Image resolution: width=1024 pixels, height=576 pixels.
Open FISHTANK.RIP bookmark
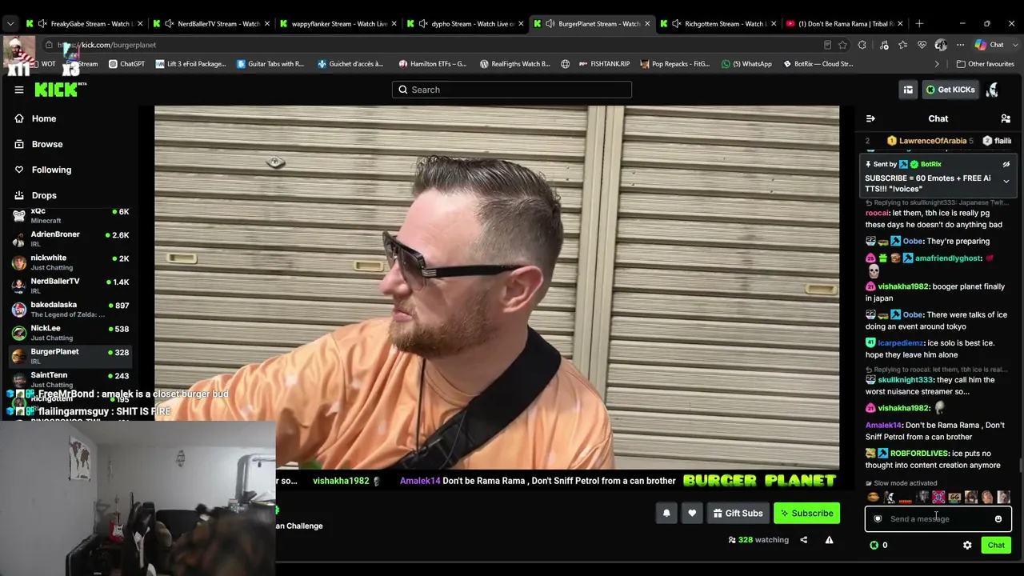coord(603,64)
